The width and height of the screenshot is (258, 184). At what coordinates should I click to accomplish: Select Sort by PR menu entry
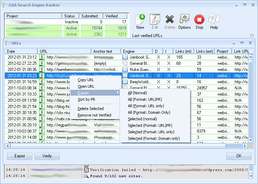(86, 99)
